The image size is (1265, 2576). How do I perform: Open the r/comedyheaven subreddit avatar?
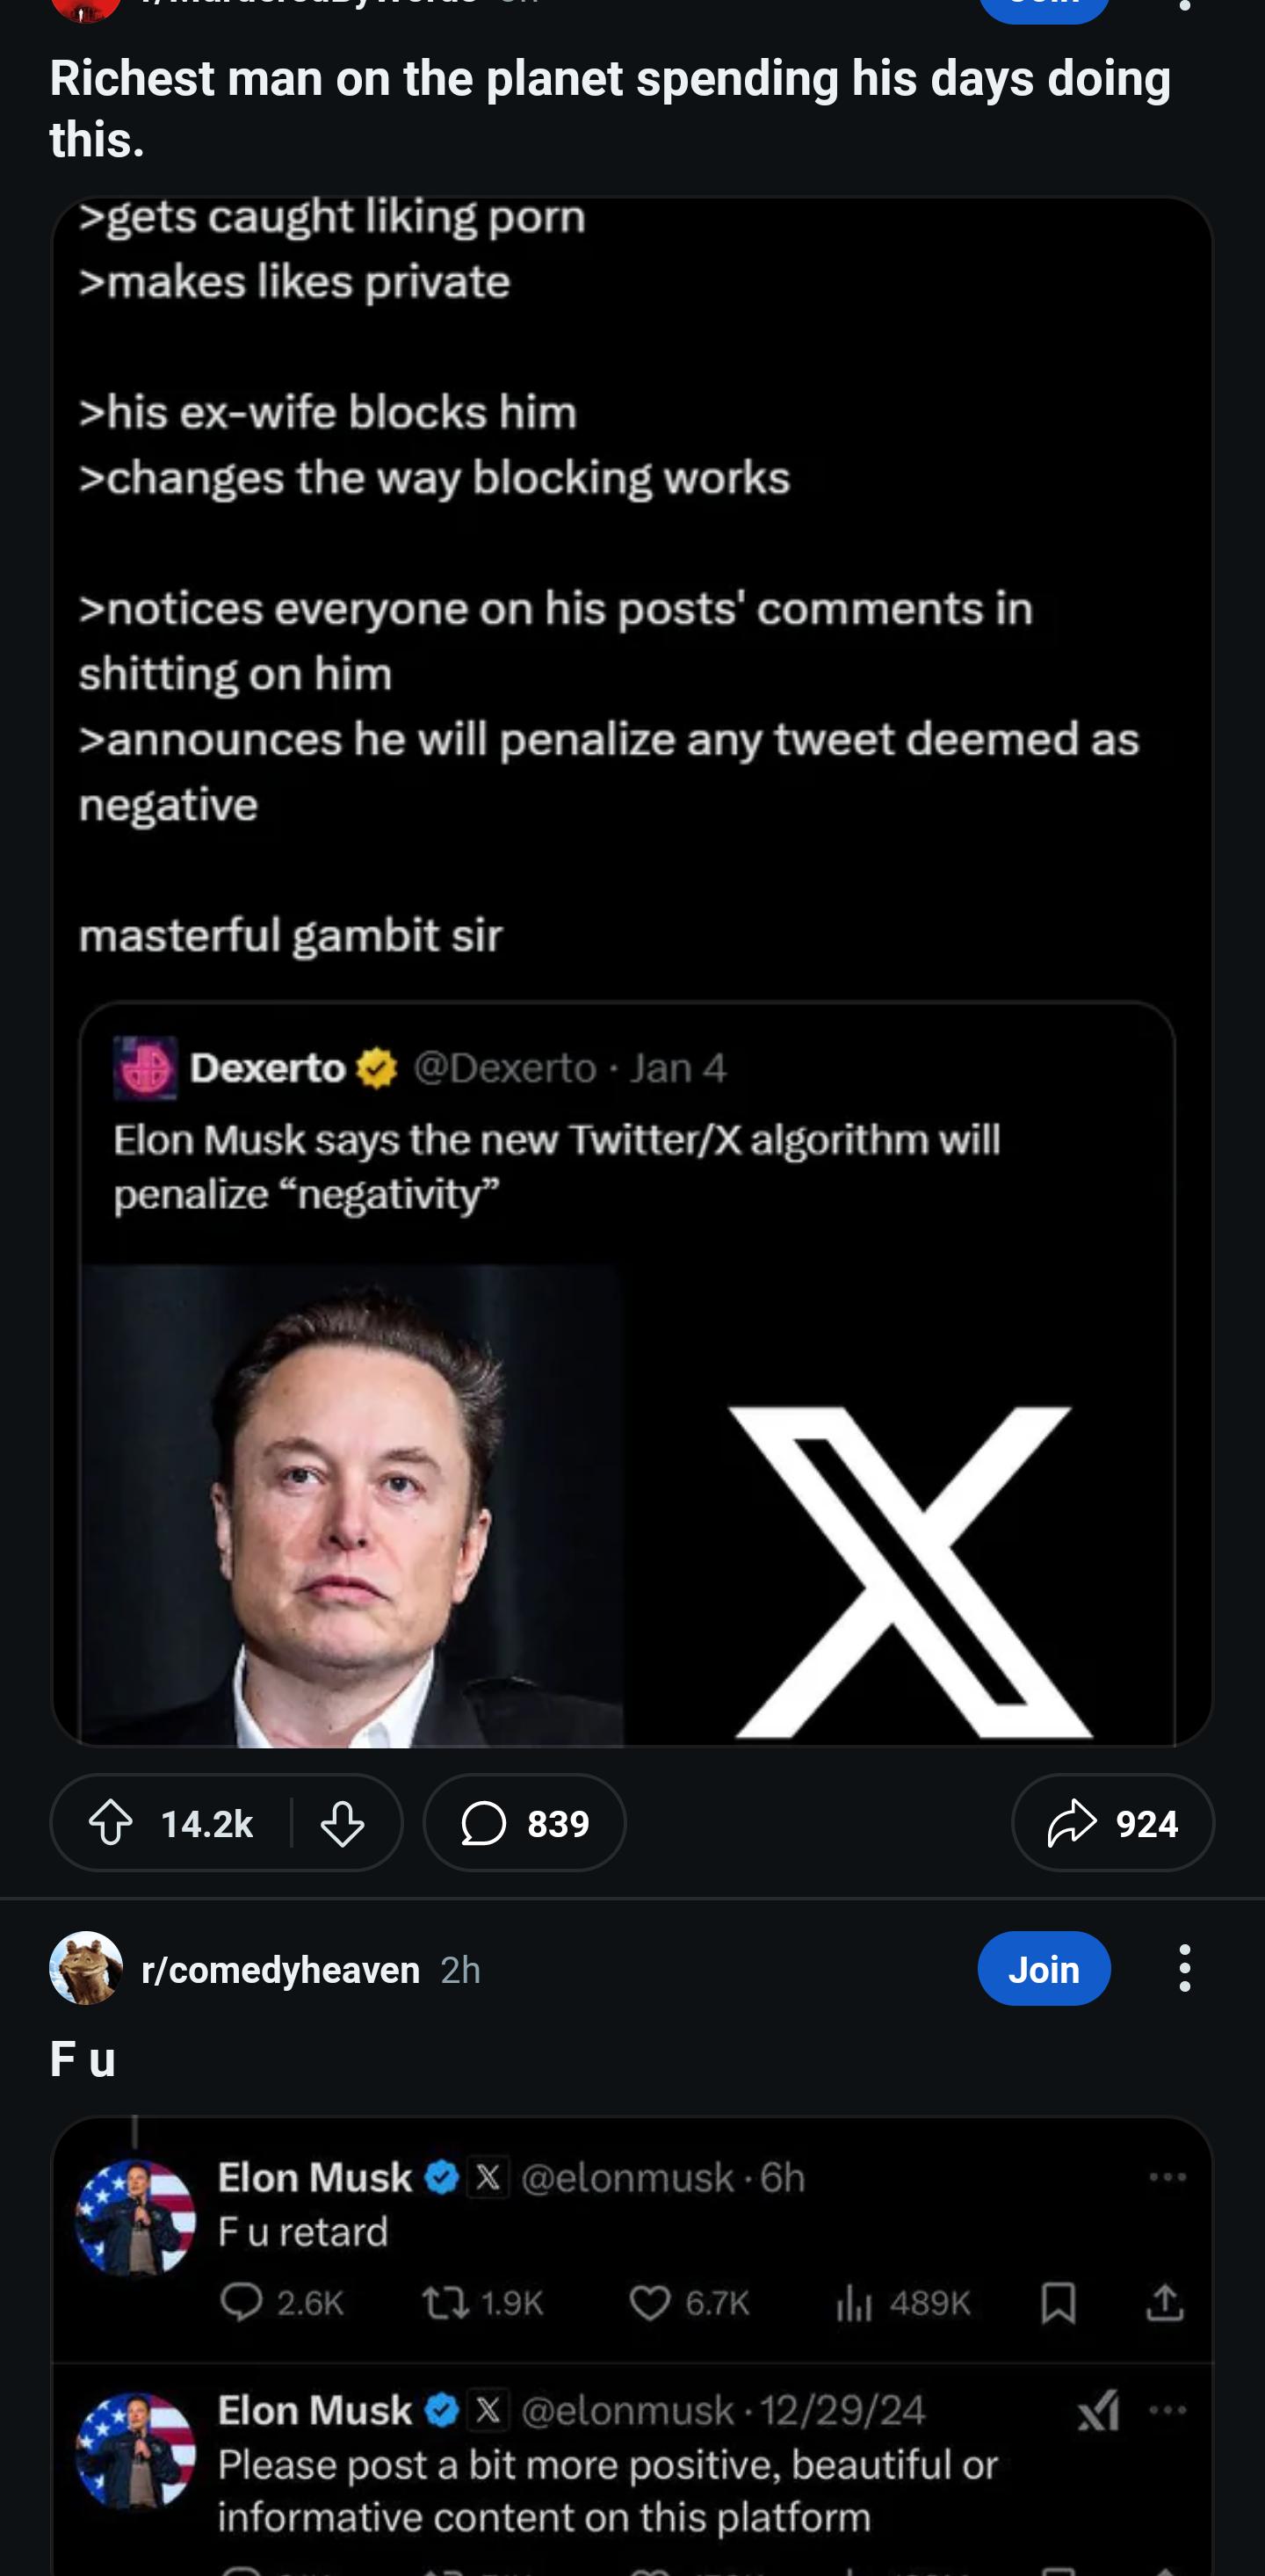[x=87, y=1968]
